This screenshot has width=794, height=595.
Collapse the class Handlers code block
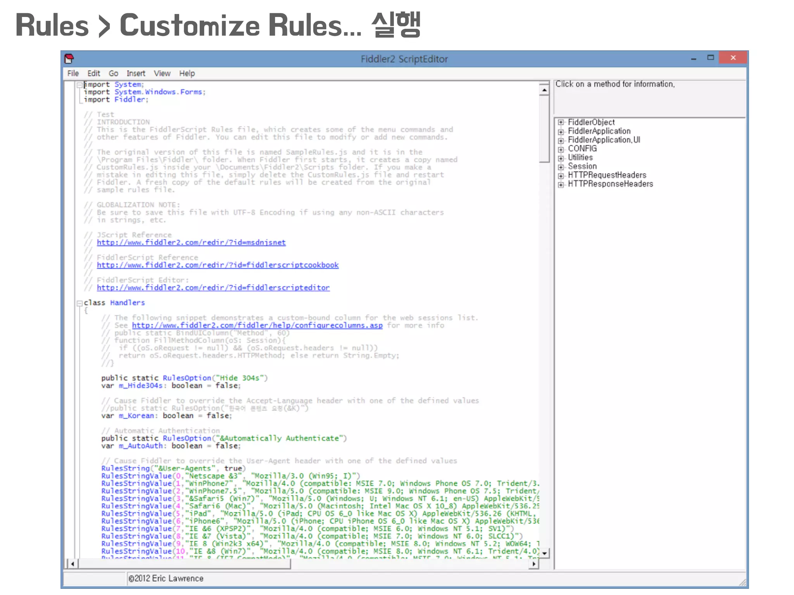(79, 303)
